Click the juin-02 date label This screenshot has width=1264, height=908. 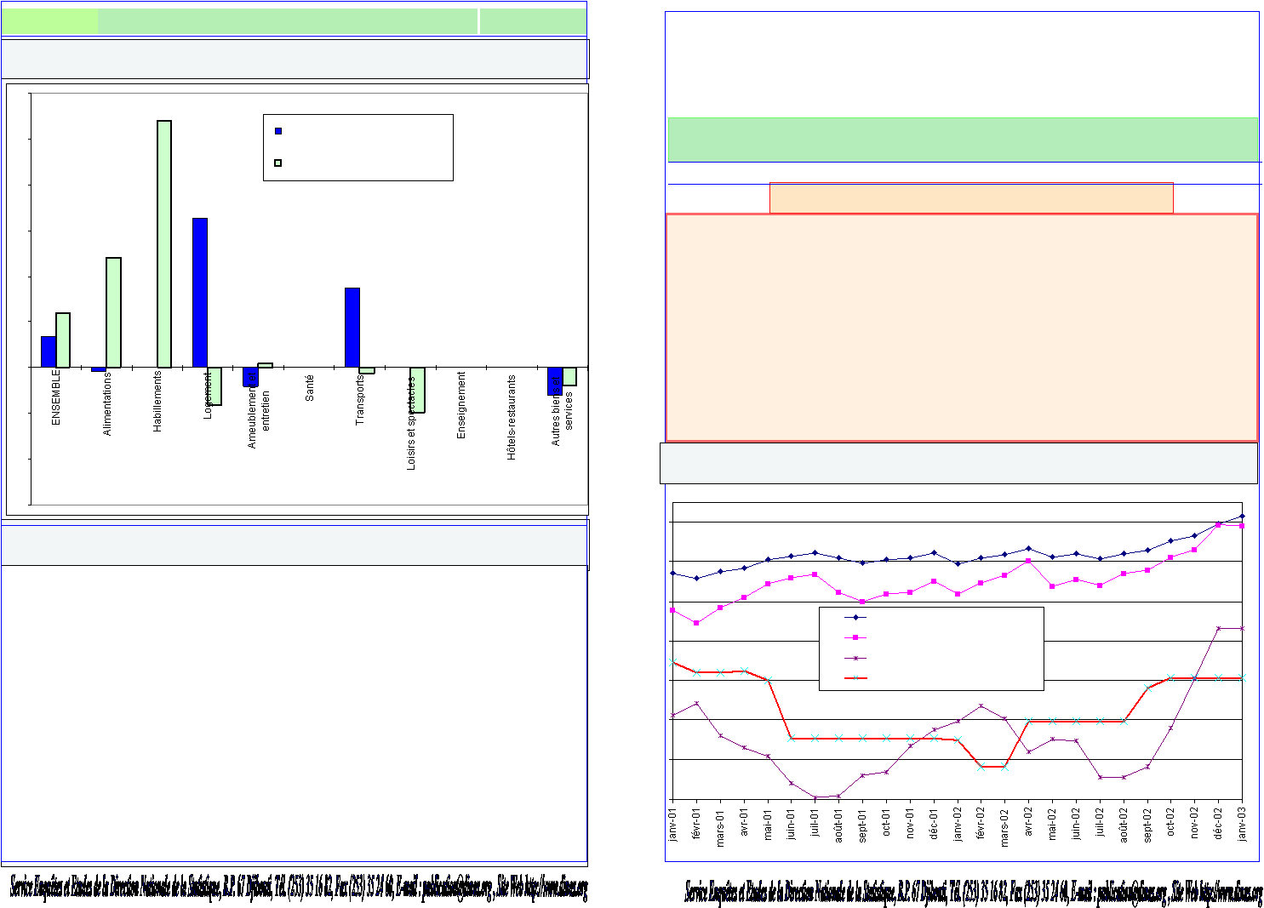(x=1077, y=823)
